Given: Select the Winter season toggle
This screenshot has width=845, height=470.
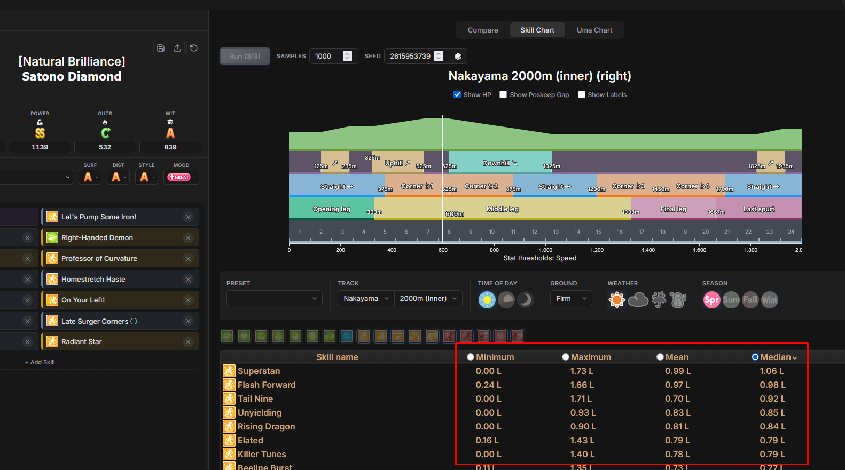Looking at the screenshot, I should (770, 300).
